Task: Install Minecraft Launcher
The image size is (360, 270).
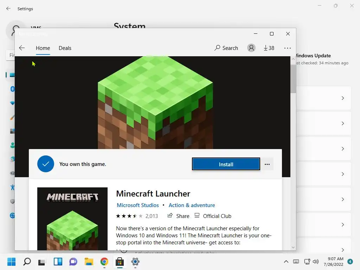Action: [226, 164]
